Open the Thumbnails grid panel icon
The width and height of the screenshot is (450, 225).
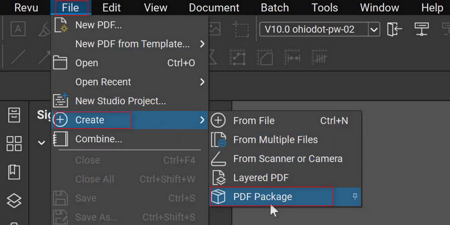(x=14, y=143)
